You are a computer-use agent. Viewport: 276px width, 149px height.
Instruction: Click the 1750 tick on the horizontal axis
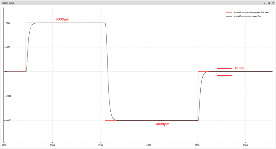(101, 145)
